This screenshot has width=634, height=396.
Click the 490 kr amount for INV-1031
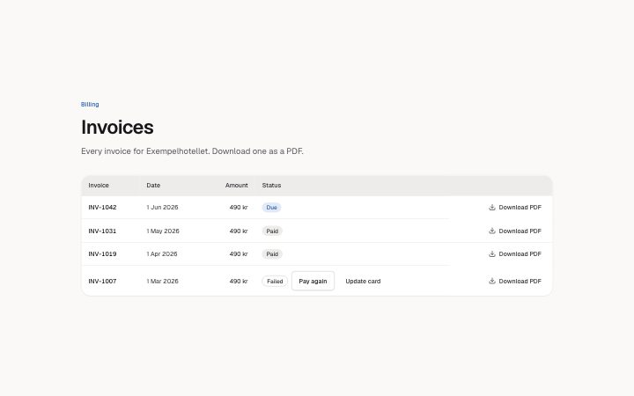(239, 231)
